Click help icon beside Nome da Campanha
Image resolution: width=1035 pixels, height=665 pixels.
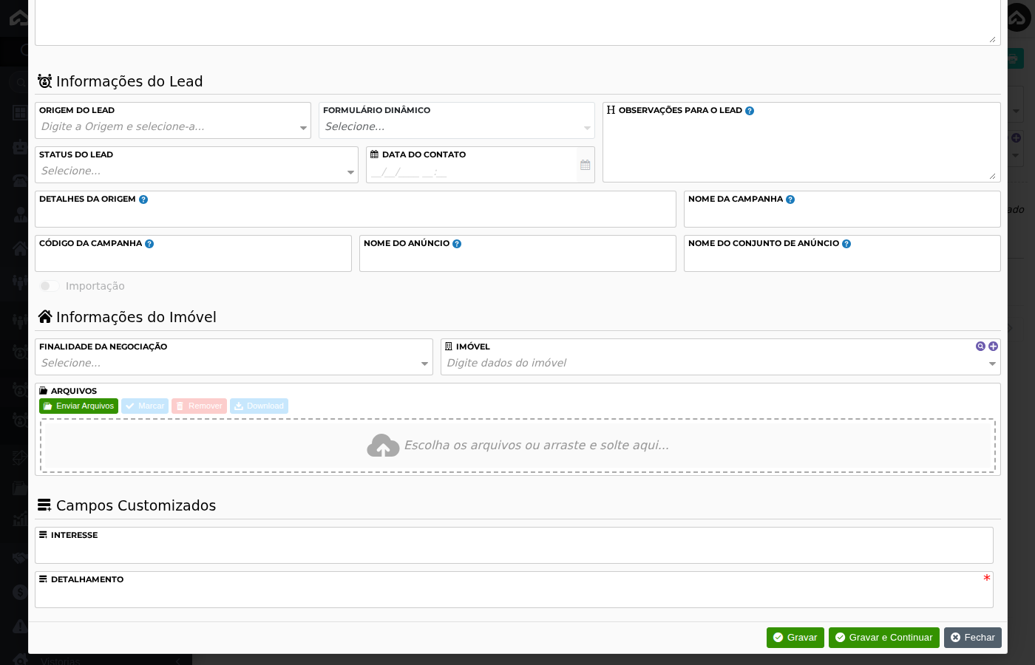pyautogui.click(x=790, y=199)
